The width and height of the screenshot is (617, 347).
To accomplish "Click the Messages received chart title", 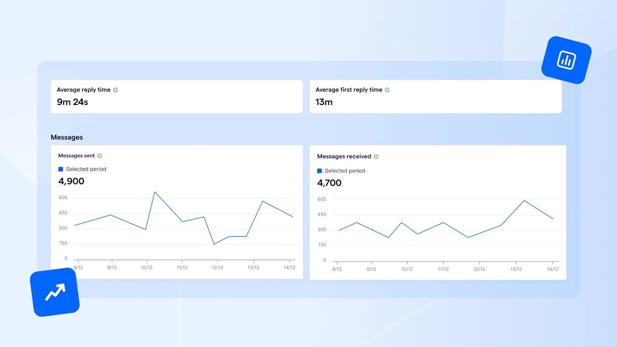I will pos(344,157).
